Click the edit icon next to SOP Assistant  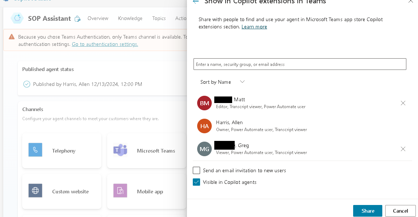[x=78, y=19]
